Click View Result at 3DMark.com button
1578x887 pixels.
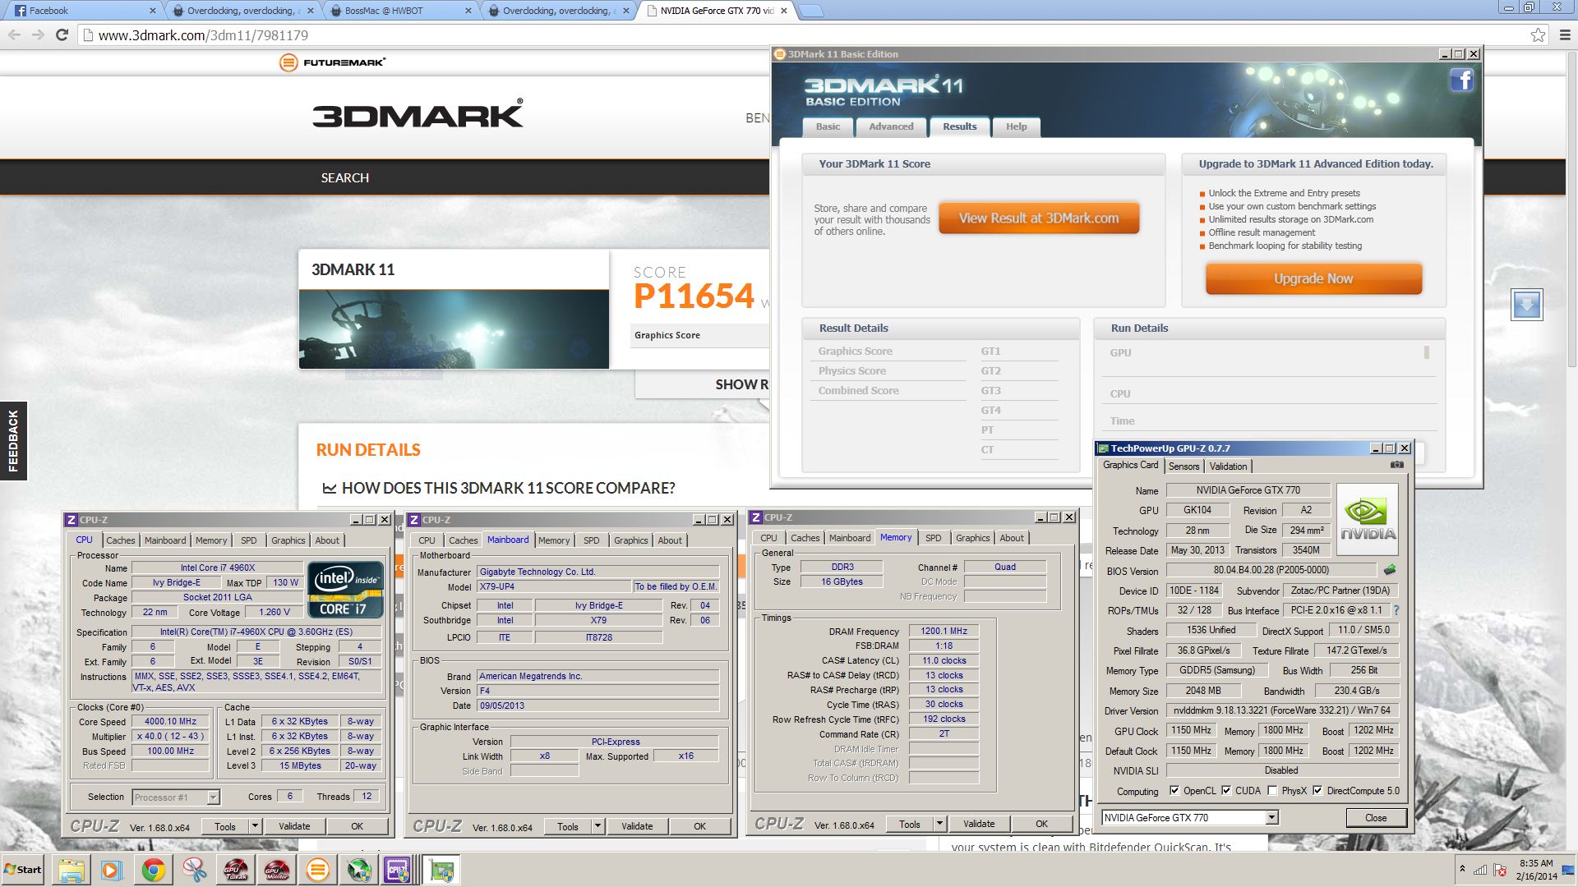click(x=1039, y=218)
